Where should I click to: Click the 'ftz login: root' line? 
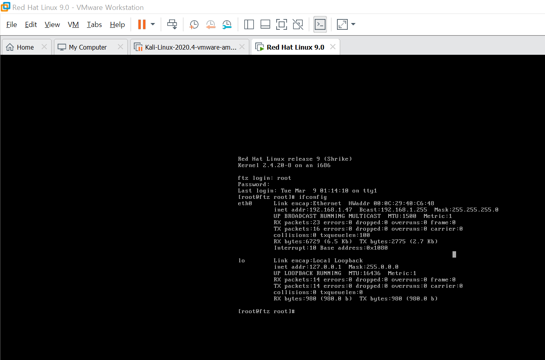(264, 178)
